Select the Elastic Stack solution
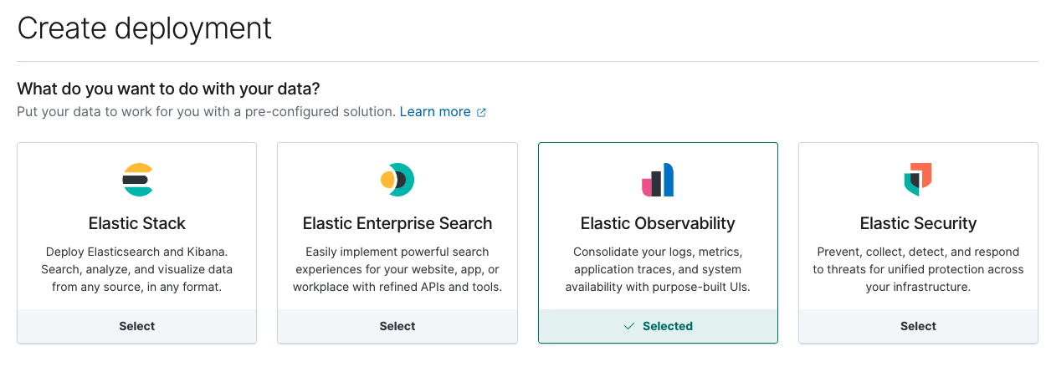1046x372 pixels. point(137,326)
